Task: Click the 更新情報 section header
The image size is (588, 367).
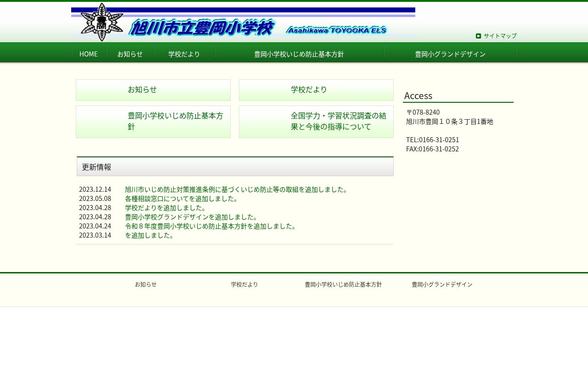Action: tap(235, 167)
